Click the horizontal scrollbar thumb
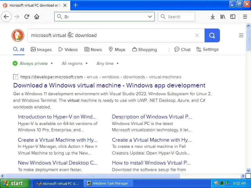Viewport: 251px width, 188px height. [x=93, y=176]
